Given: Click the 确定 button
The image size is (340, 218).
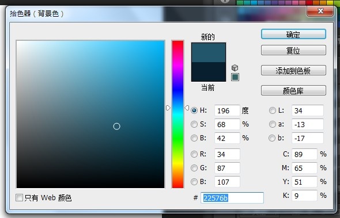Looking at the screenshot, I should (293, 34).
